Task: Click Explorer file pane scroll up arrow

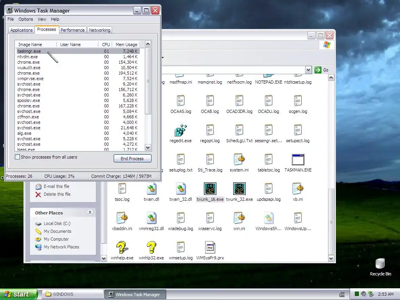Action: (x=331, y=78)
